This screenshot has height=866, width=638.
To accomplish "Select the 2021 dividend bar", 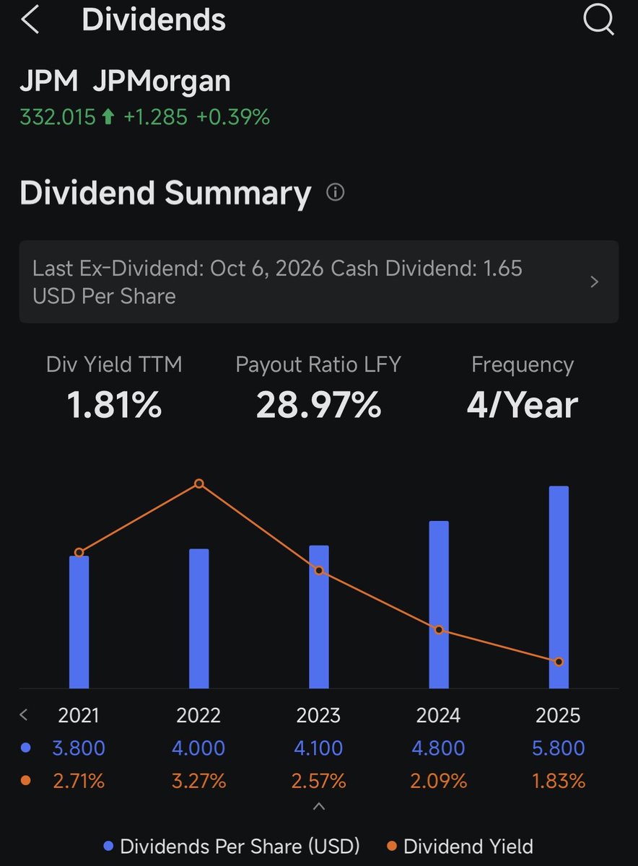I will point(79,622).
